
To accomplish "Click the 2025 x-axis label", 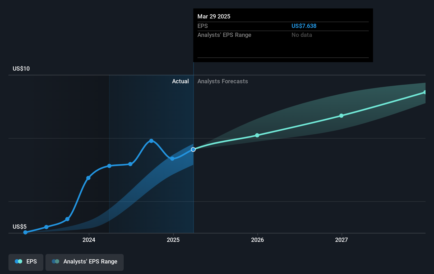I will tap(173, 240).
